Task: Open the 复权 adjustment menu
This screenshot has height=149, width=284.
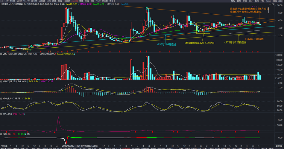Action: [233, 1]
